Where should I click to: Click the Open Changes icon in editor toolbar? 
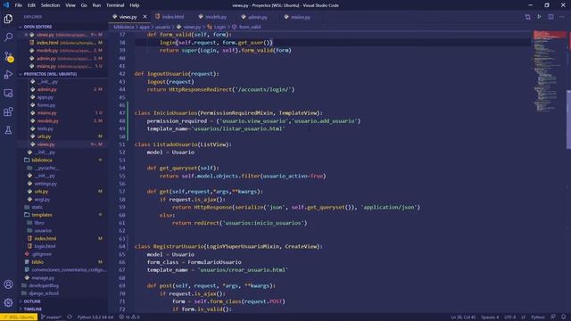527,17
